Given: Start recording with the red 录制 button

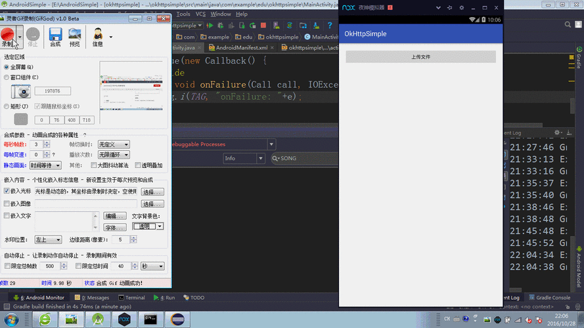Looking at the screenshot, I should (7, 37).
